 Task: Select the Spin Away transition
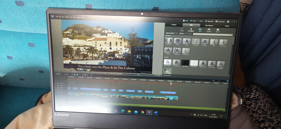point(223,43)
